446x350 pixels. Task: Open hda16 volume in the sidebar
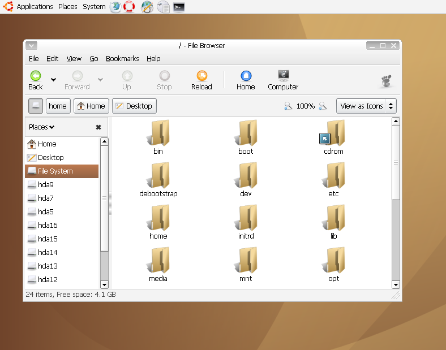coord(62,226)
